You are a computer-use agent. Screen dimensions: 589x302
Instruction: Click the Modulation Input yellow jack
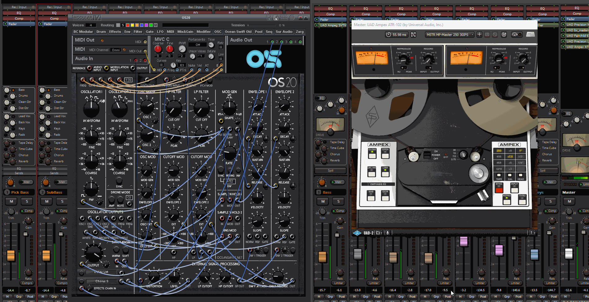coord(106,68)
